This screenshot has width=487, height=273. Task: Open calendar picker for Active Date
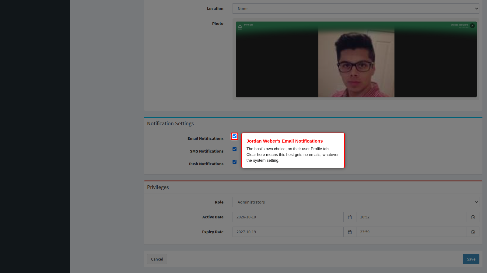coord(350,217)
